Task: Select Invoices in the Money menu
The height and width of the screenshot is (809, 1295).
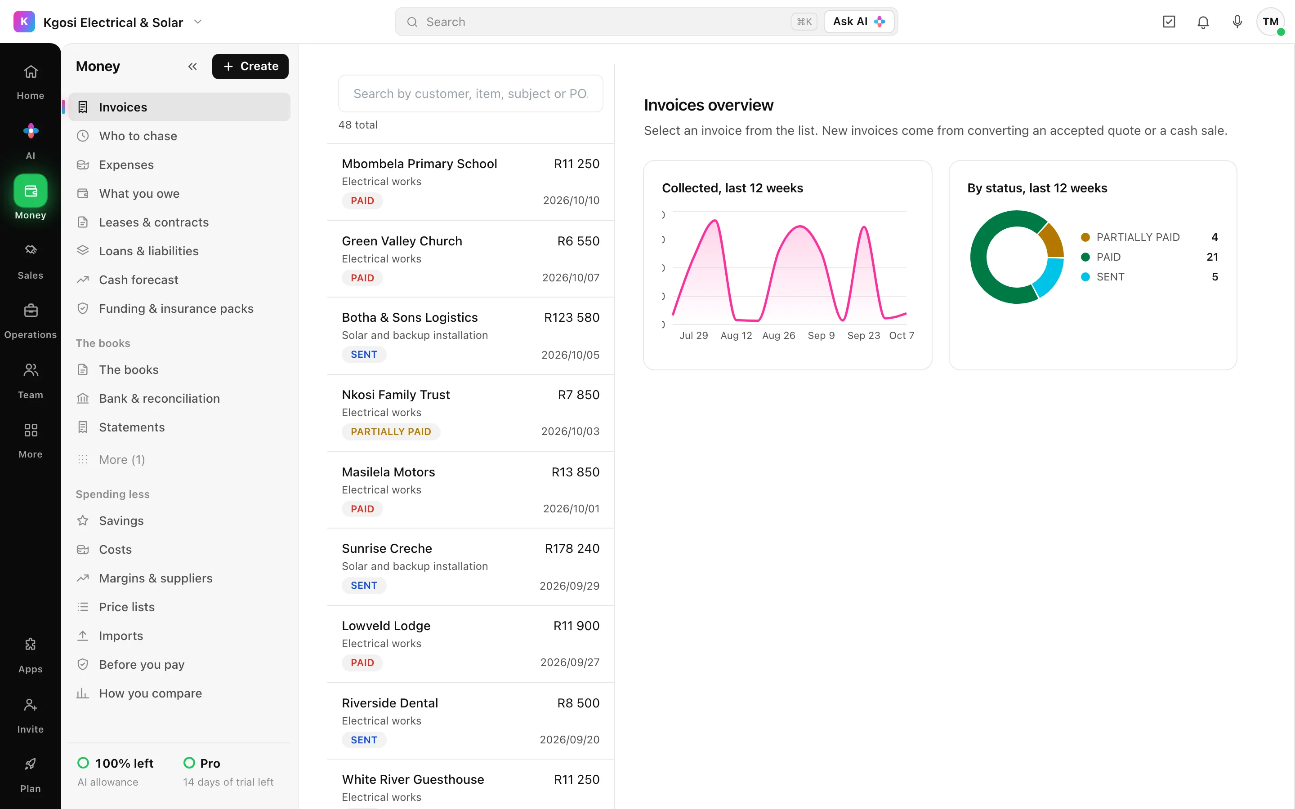Action: click(179, 107)
